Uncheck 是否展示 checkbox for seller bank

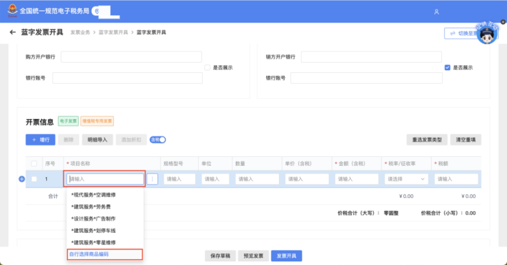click(x=447, y=67)
